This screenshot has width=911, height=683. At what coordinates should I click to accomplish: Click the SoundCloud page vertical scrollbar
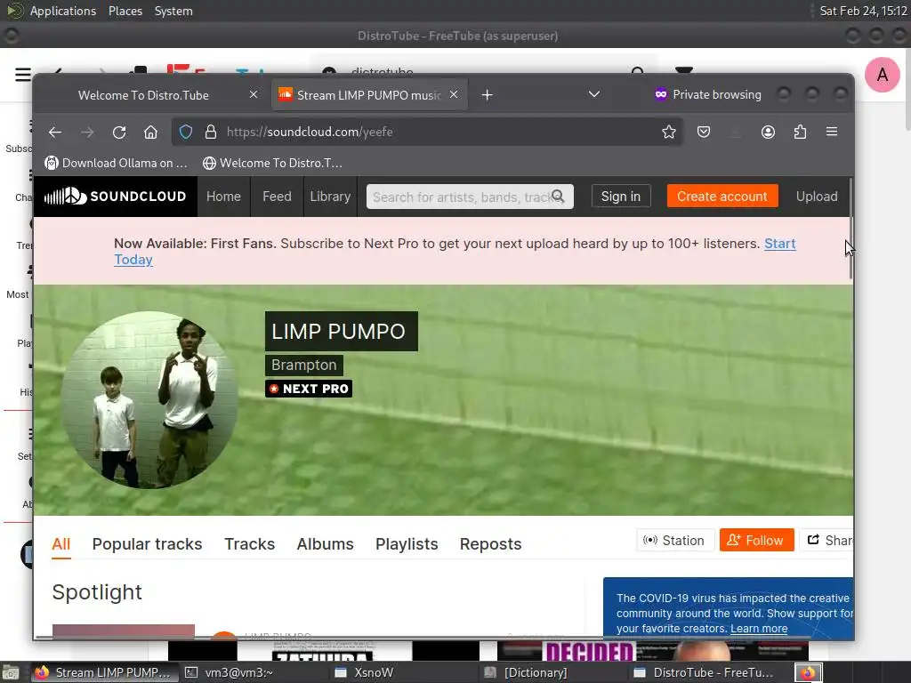(x=851, y=229)
